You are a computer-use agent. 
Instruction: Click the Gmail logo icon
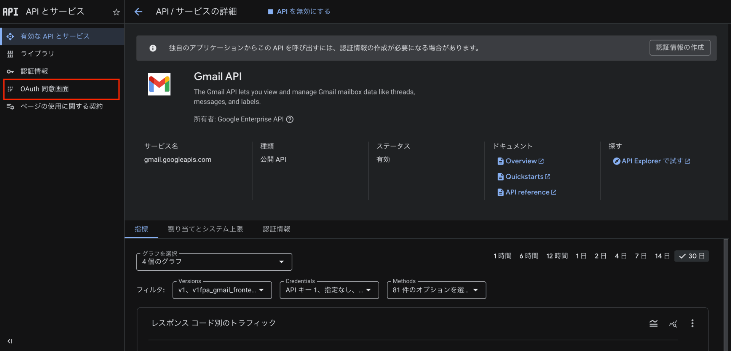(x=159, y=84)
